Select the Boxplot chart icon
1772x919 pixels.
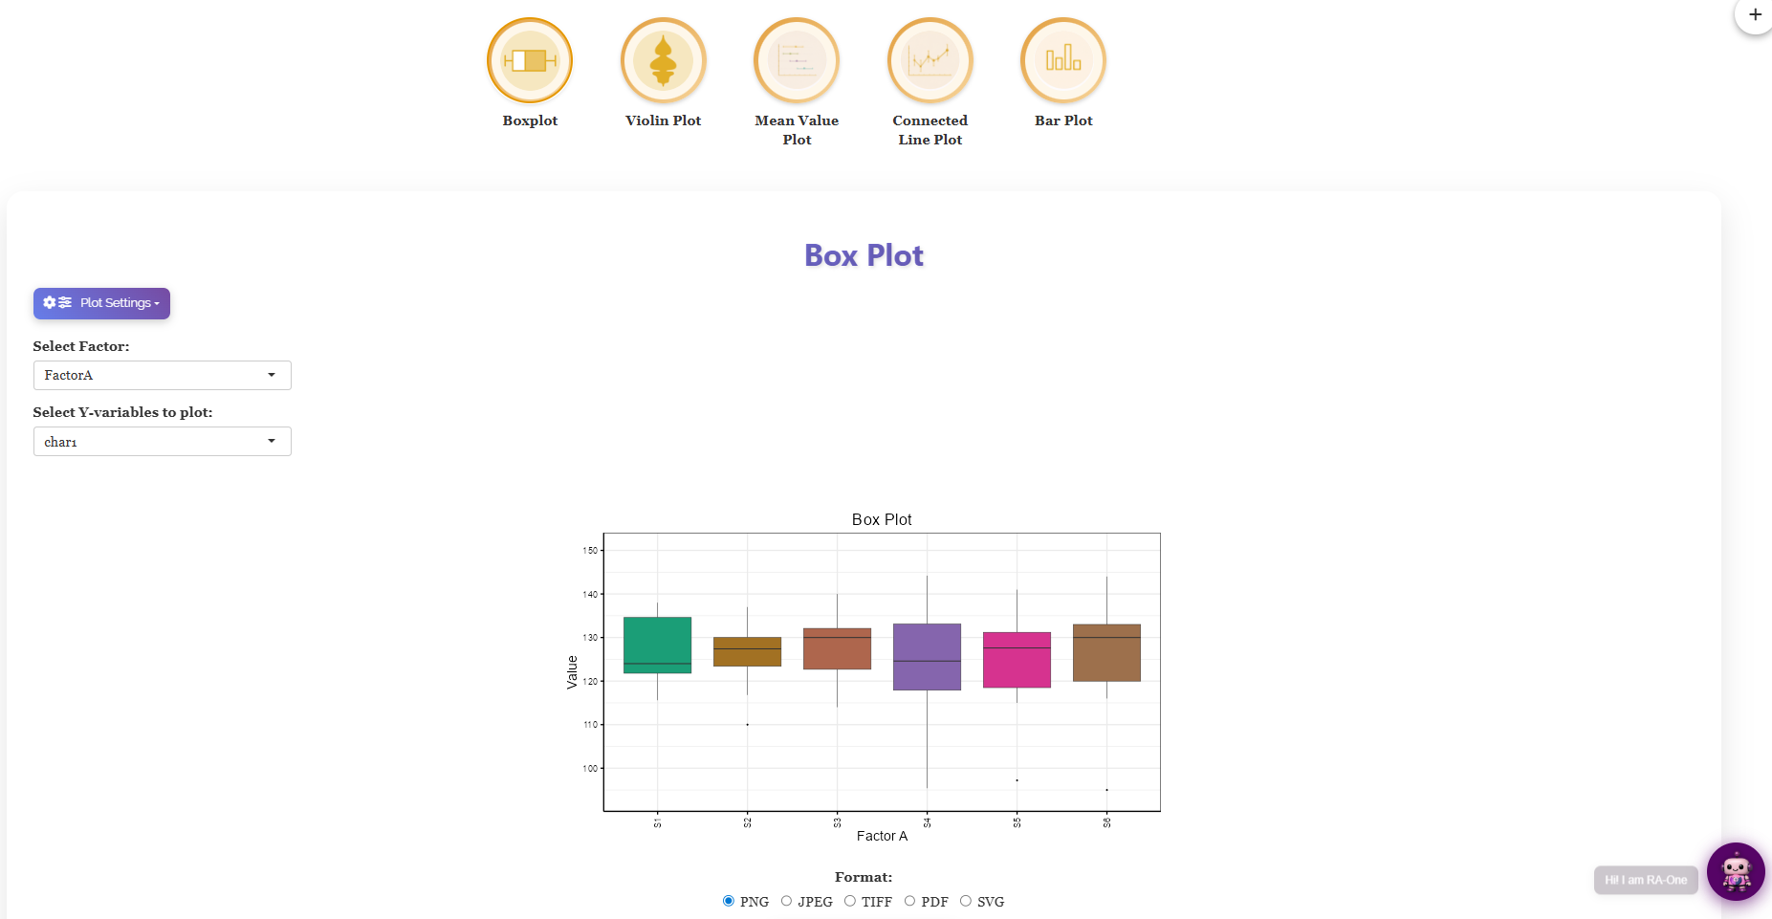click(530, 60)
